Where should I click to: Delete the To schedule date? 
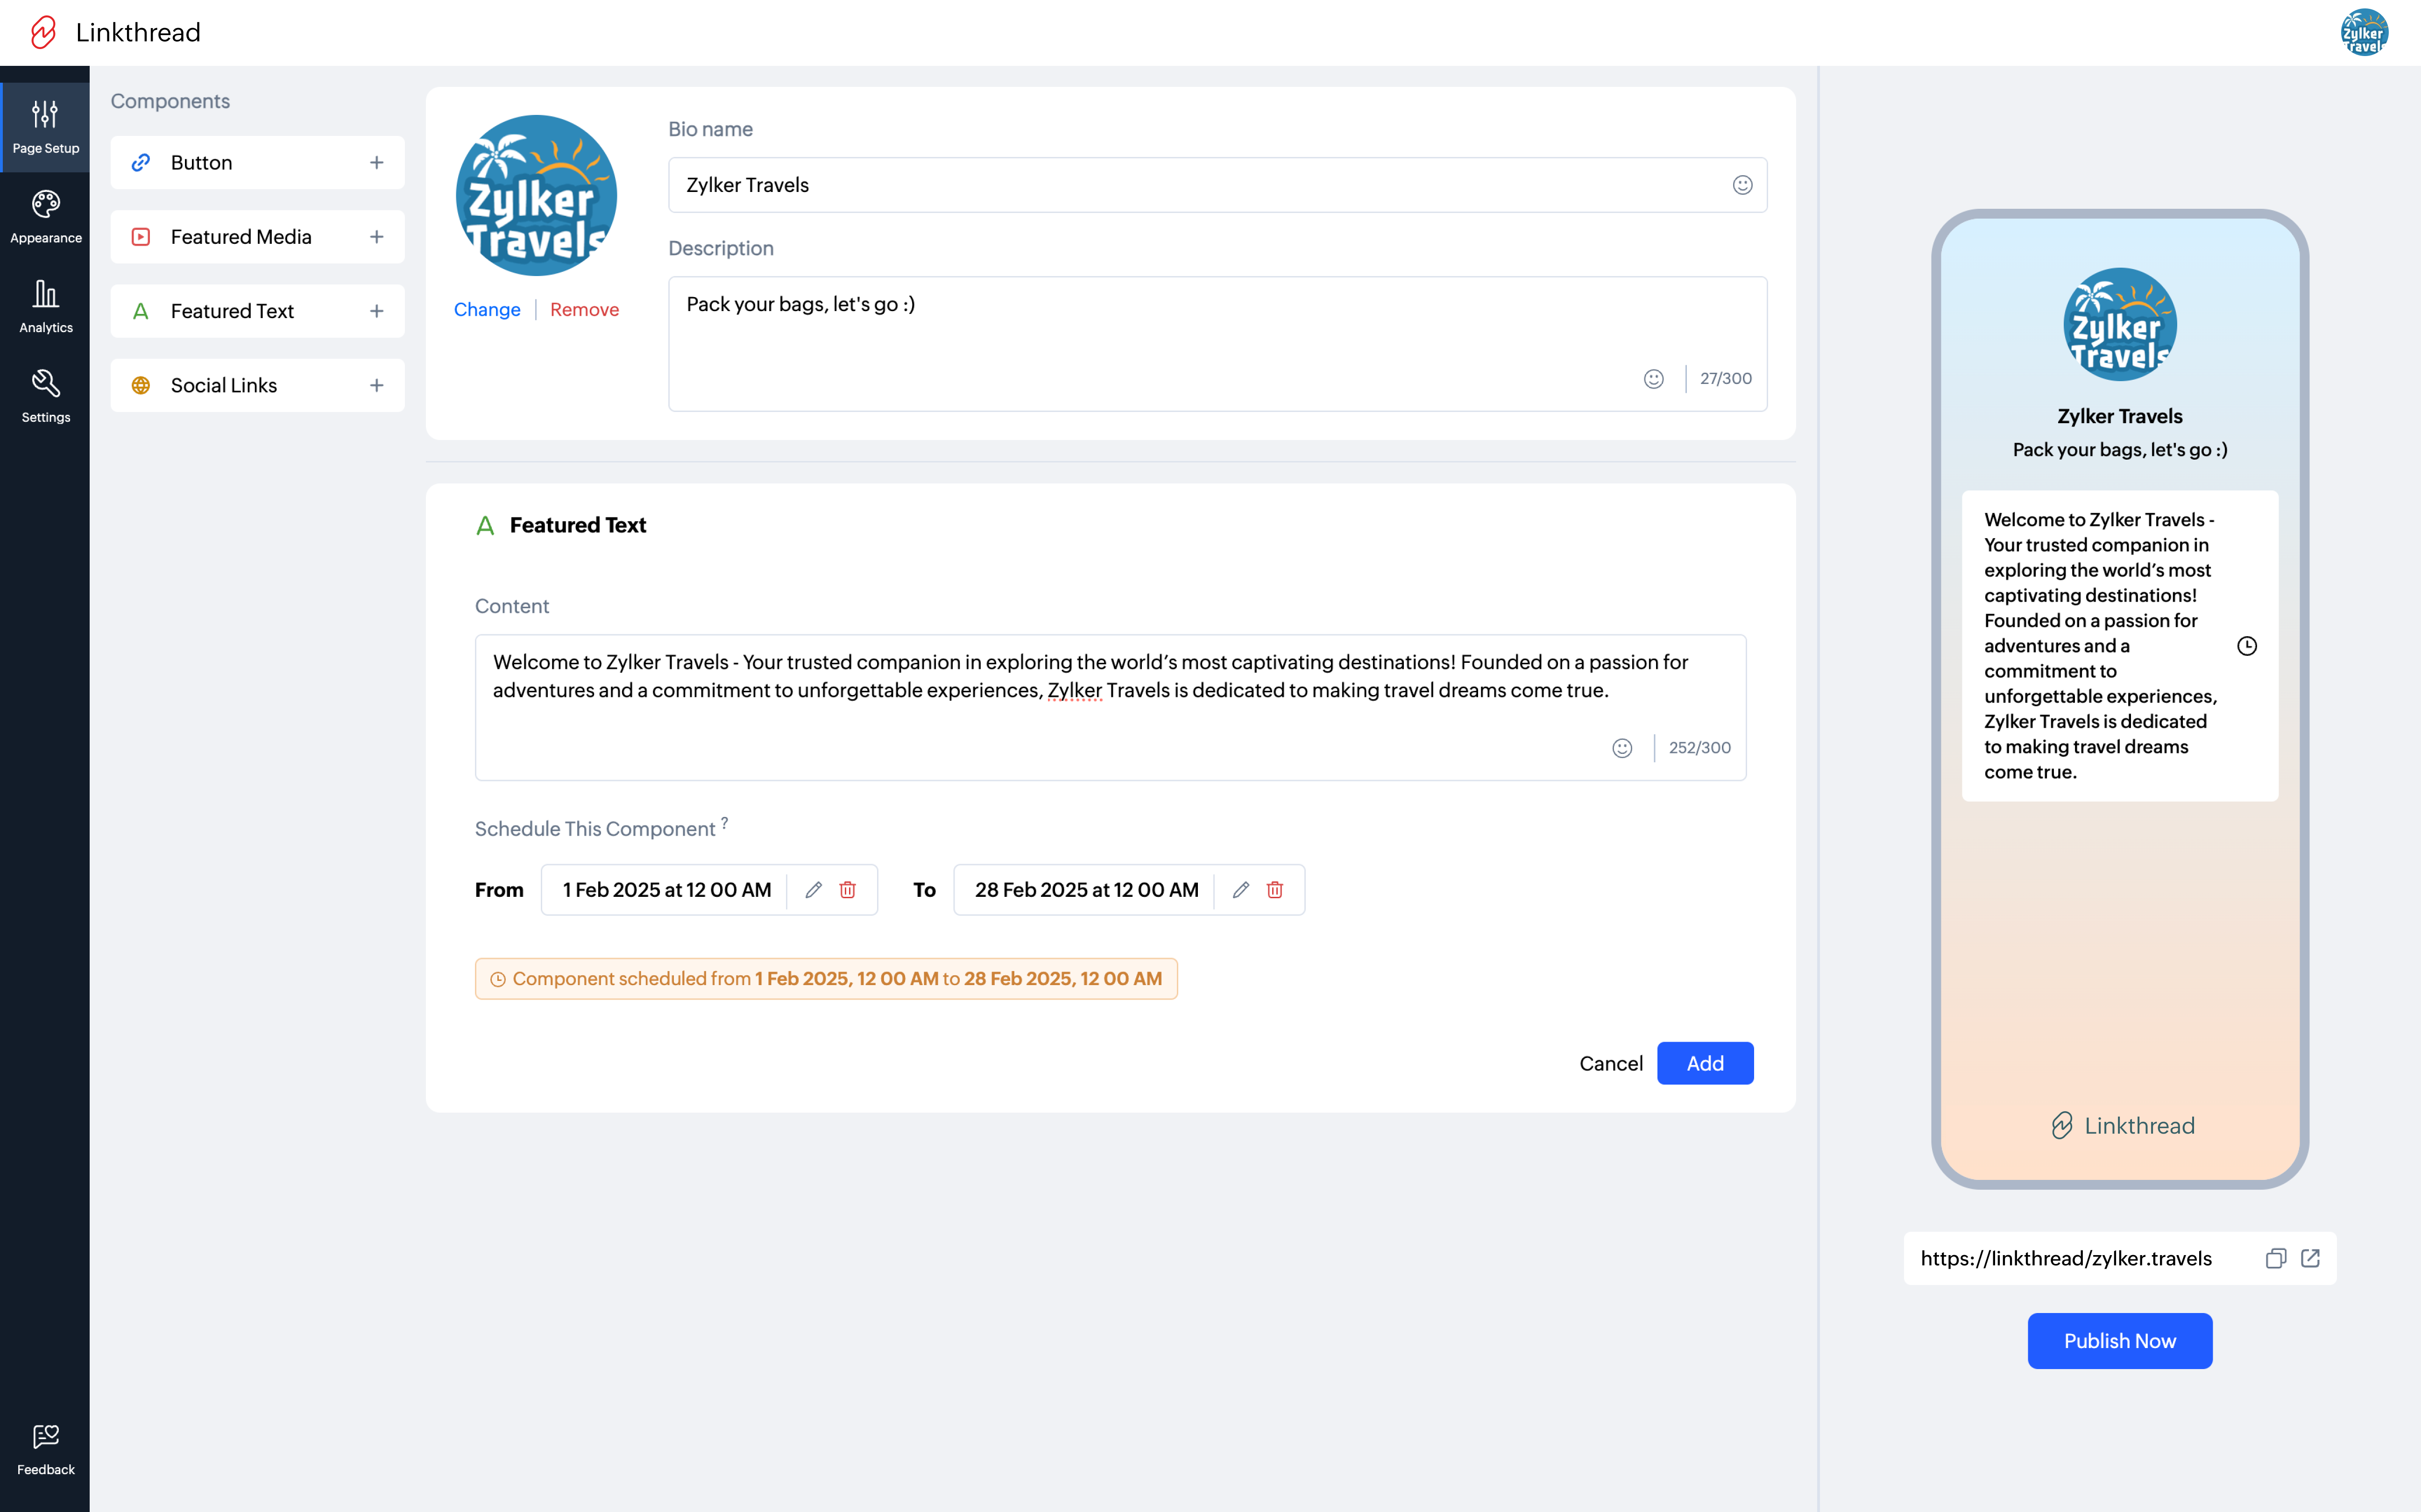1274,889
